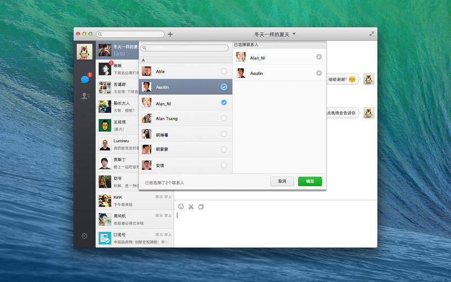Click the green 确定 confirm button

309,181
